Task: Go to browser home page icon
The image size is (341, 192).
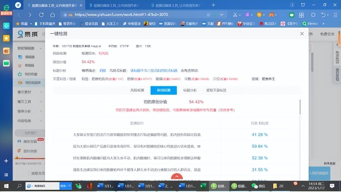Action: 52,15
